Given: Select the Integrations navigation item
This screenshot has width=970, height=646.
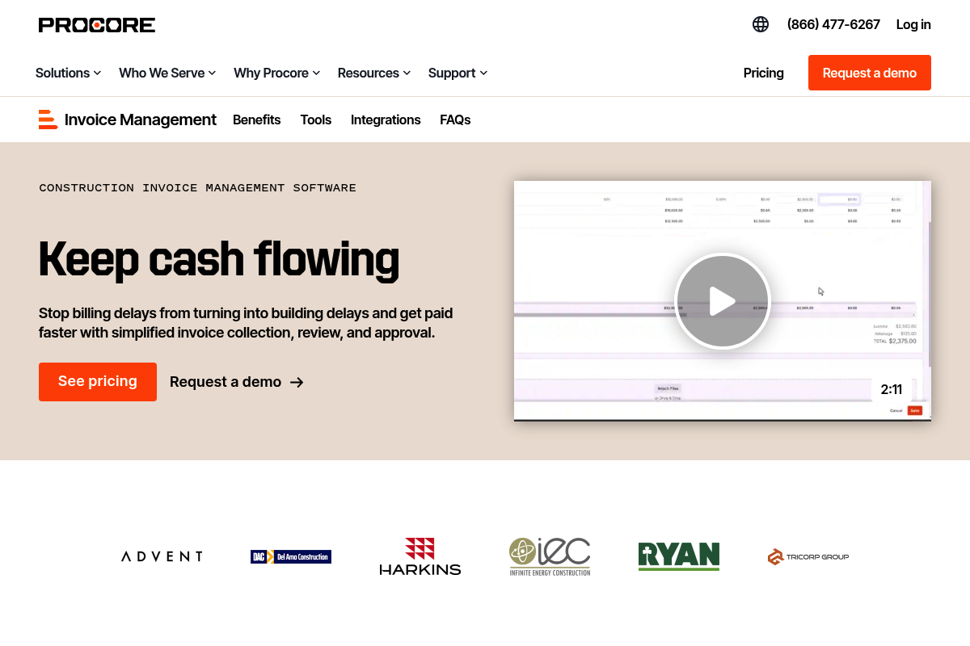Looking at the screenshot, I should [x=386, y=120].
